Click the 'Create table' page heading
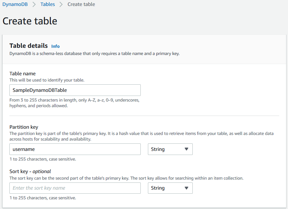This screenshot has width=288, height=209. click(30, 21)
